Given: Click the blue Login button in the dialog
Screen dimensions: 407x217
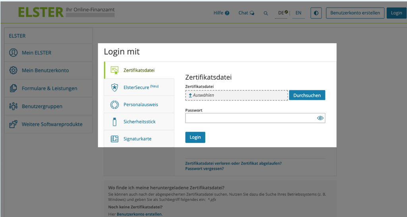Looking at the screenshot, I should 195,137.
